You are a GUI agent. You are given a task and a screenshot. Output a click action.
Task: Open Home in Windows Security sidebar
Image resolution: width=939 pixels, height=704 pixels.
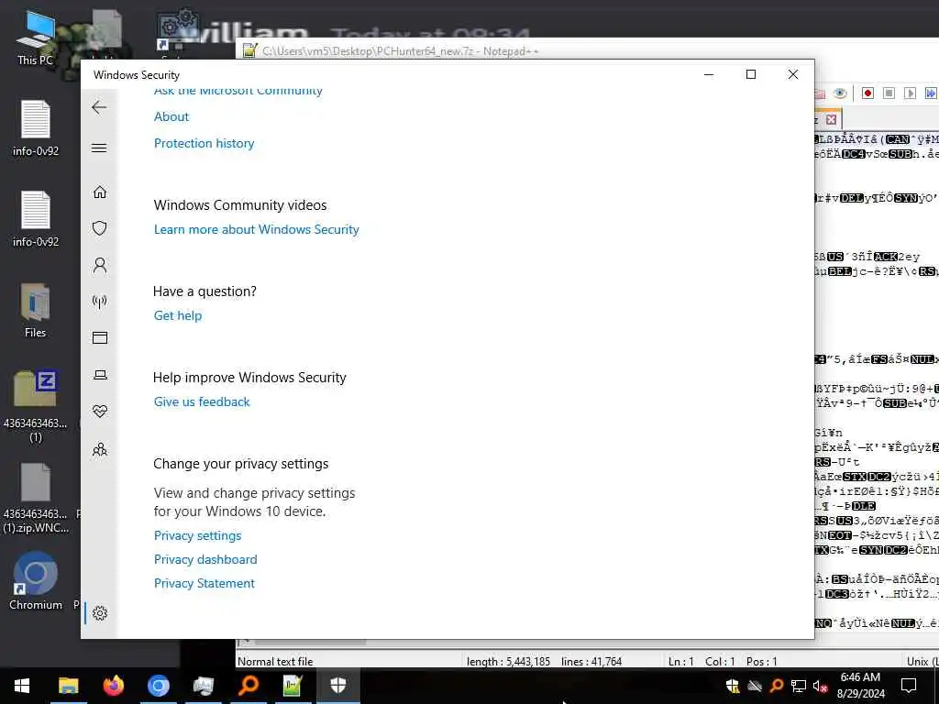click(100, 192)
